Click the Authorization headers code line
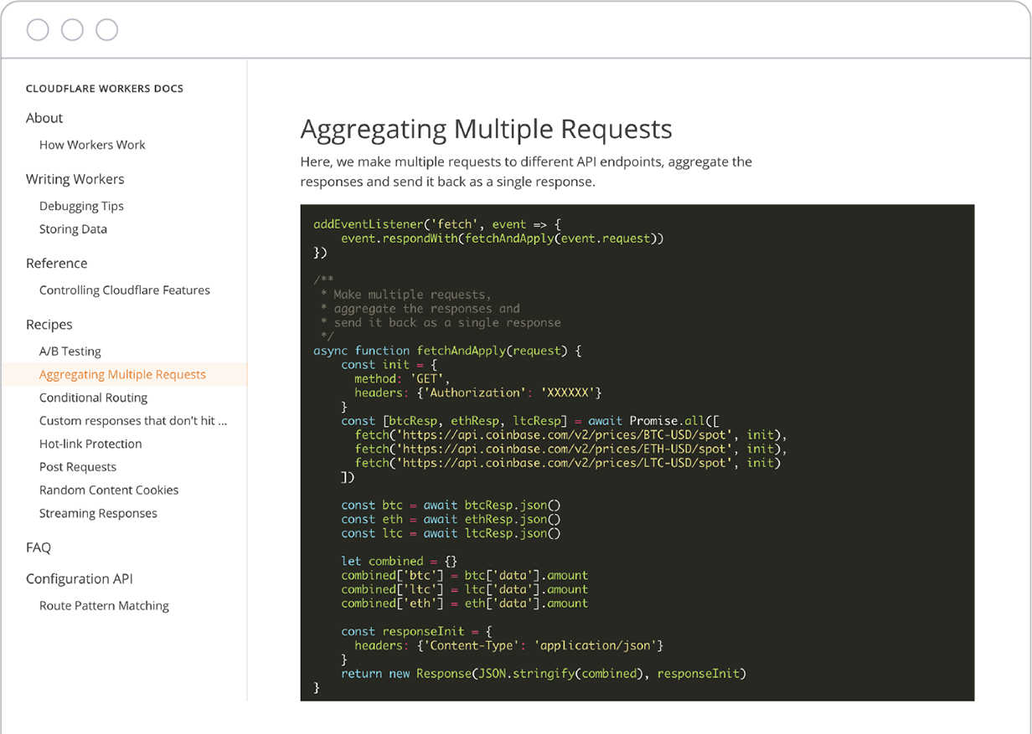 pos(478,393)
